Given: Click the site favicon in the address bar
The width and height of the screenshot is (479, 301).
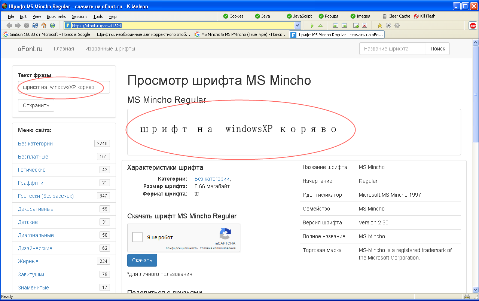Looking at the screenshot, I should (68, 25).
